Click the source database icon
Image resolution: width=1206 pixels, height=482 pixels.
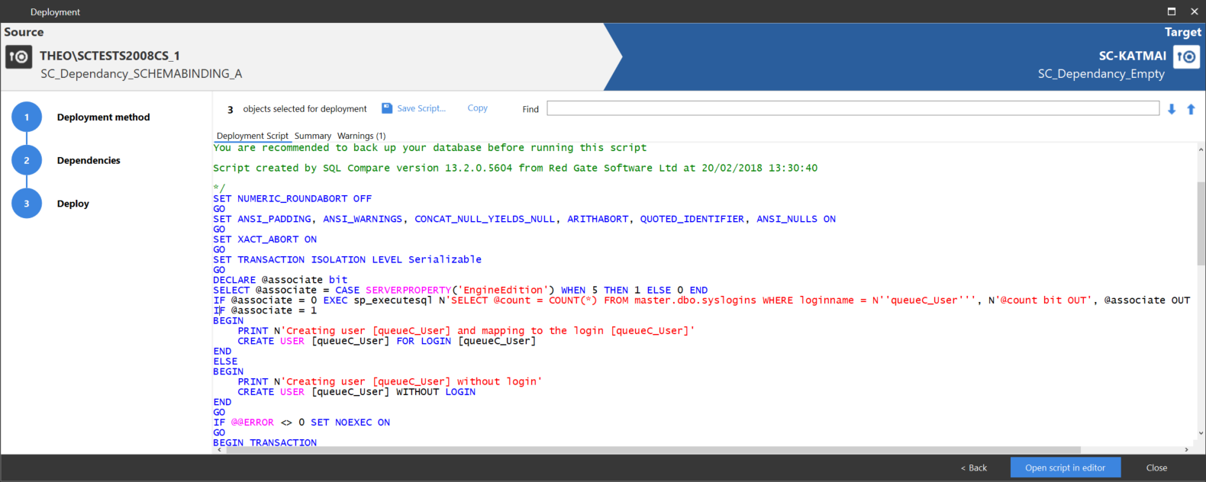[18, 57]
